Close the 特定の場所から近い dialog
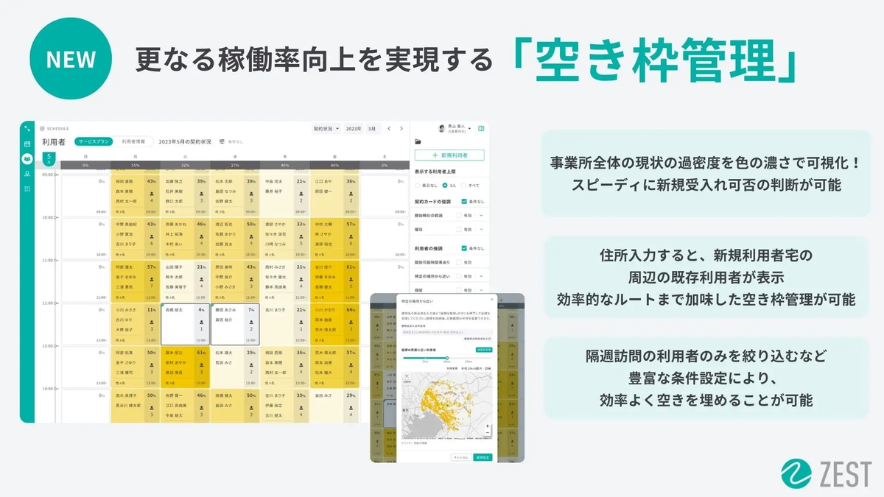This screenshot has width=884, height=497. 492,300
